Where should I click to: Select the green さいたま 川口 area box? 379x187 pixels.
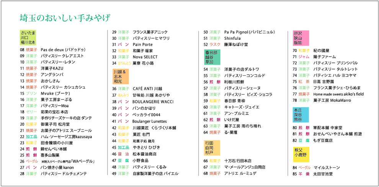coord(28,38)
